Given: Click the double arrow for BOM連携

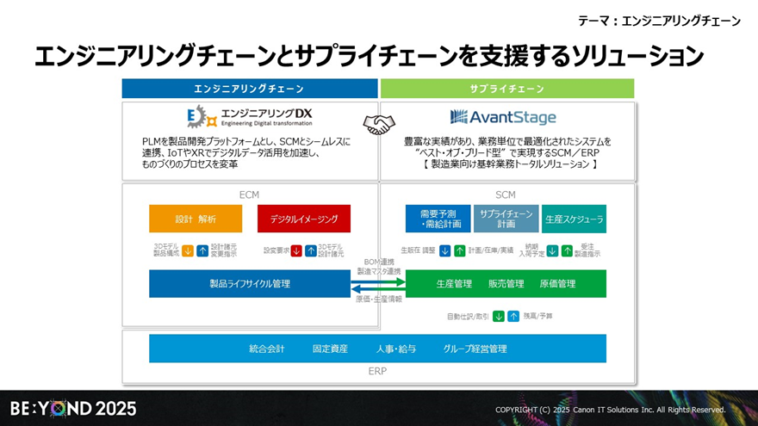Looking at the screenshot, I should click(379, 285).
